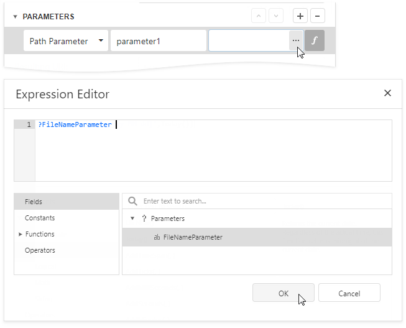Close the Expression Editor dialog
Image resolution: width=406 pixels, height=328 pixels.
pos(387,93)
